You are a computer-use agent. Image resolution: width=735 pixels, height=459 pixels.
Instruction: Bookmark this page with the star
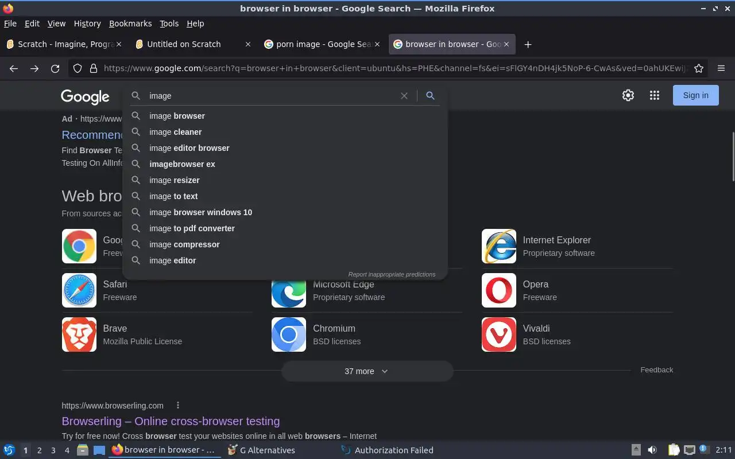[x=699, y=68]
